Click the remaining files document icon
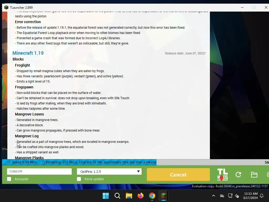Screen dimensions: 269x202 click(x=43, y=162)
